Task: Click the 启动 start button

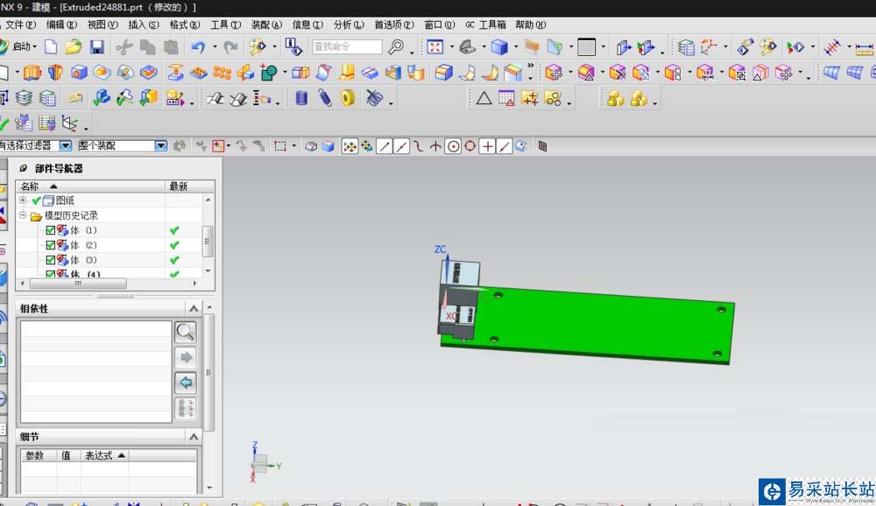Action: 24,46
